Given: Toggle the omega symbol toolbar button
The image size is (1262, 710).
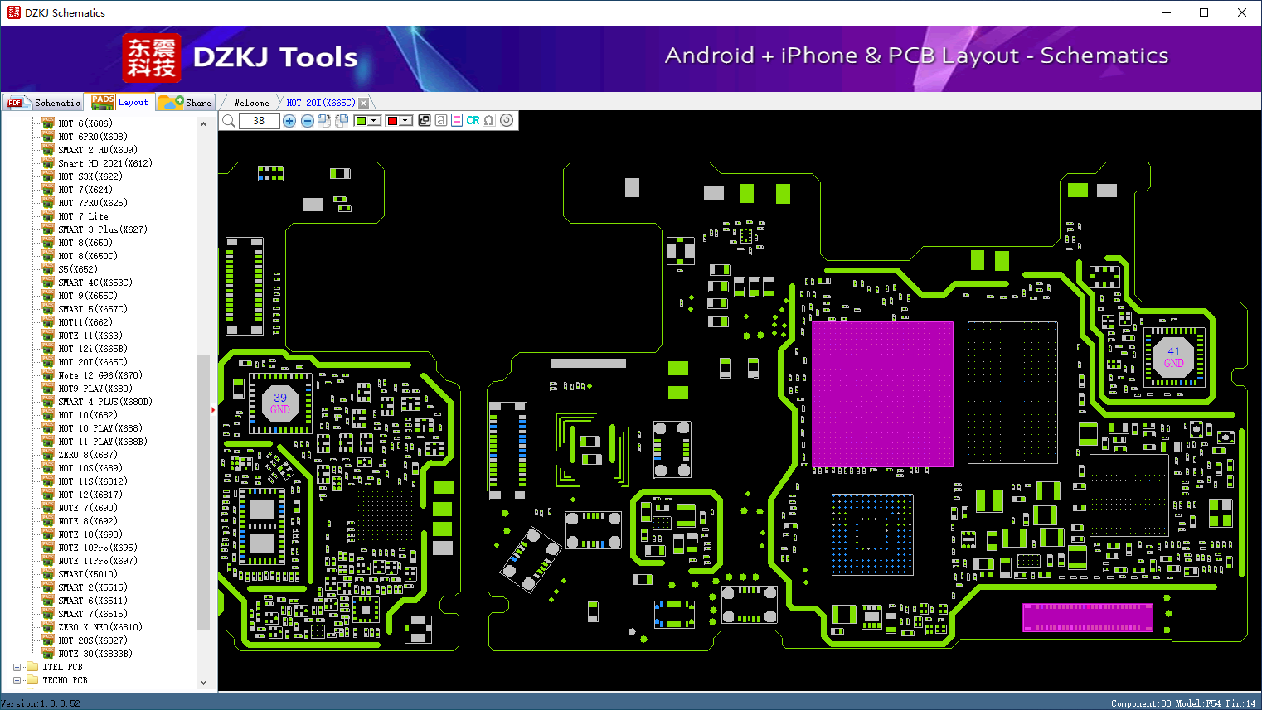Looking at the screenshot, I should [489, 120].
